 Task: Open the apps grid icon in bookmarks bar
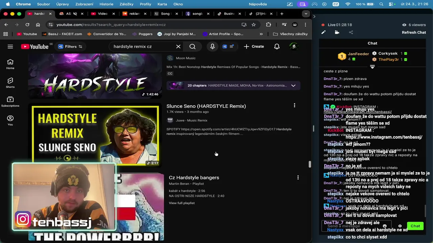5,34
